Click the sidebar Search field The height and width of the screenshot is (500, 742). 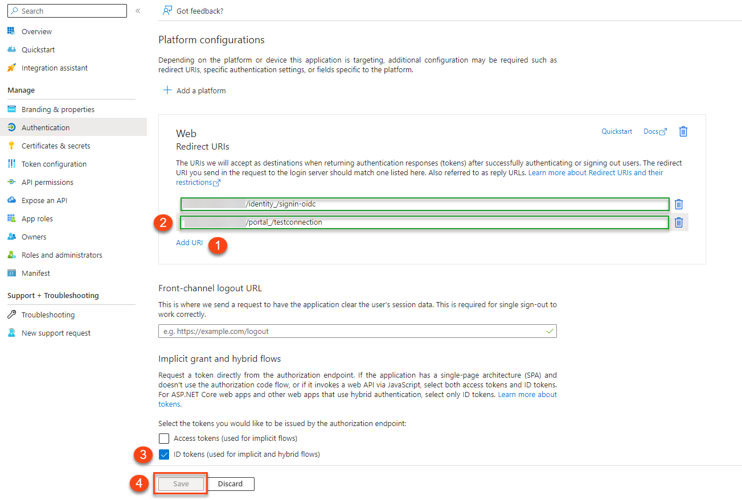(x=67, y=11)
